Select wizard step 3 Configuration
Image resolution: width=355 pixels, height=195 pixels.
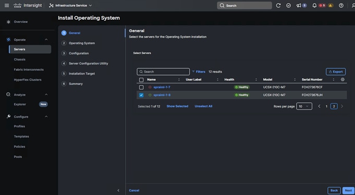(x=75, y=53)
